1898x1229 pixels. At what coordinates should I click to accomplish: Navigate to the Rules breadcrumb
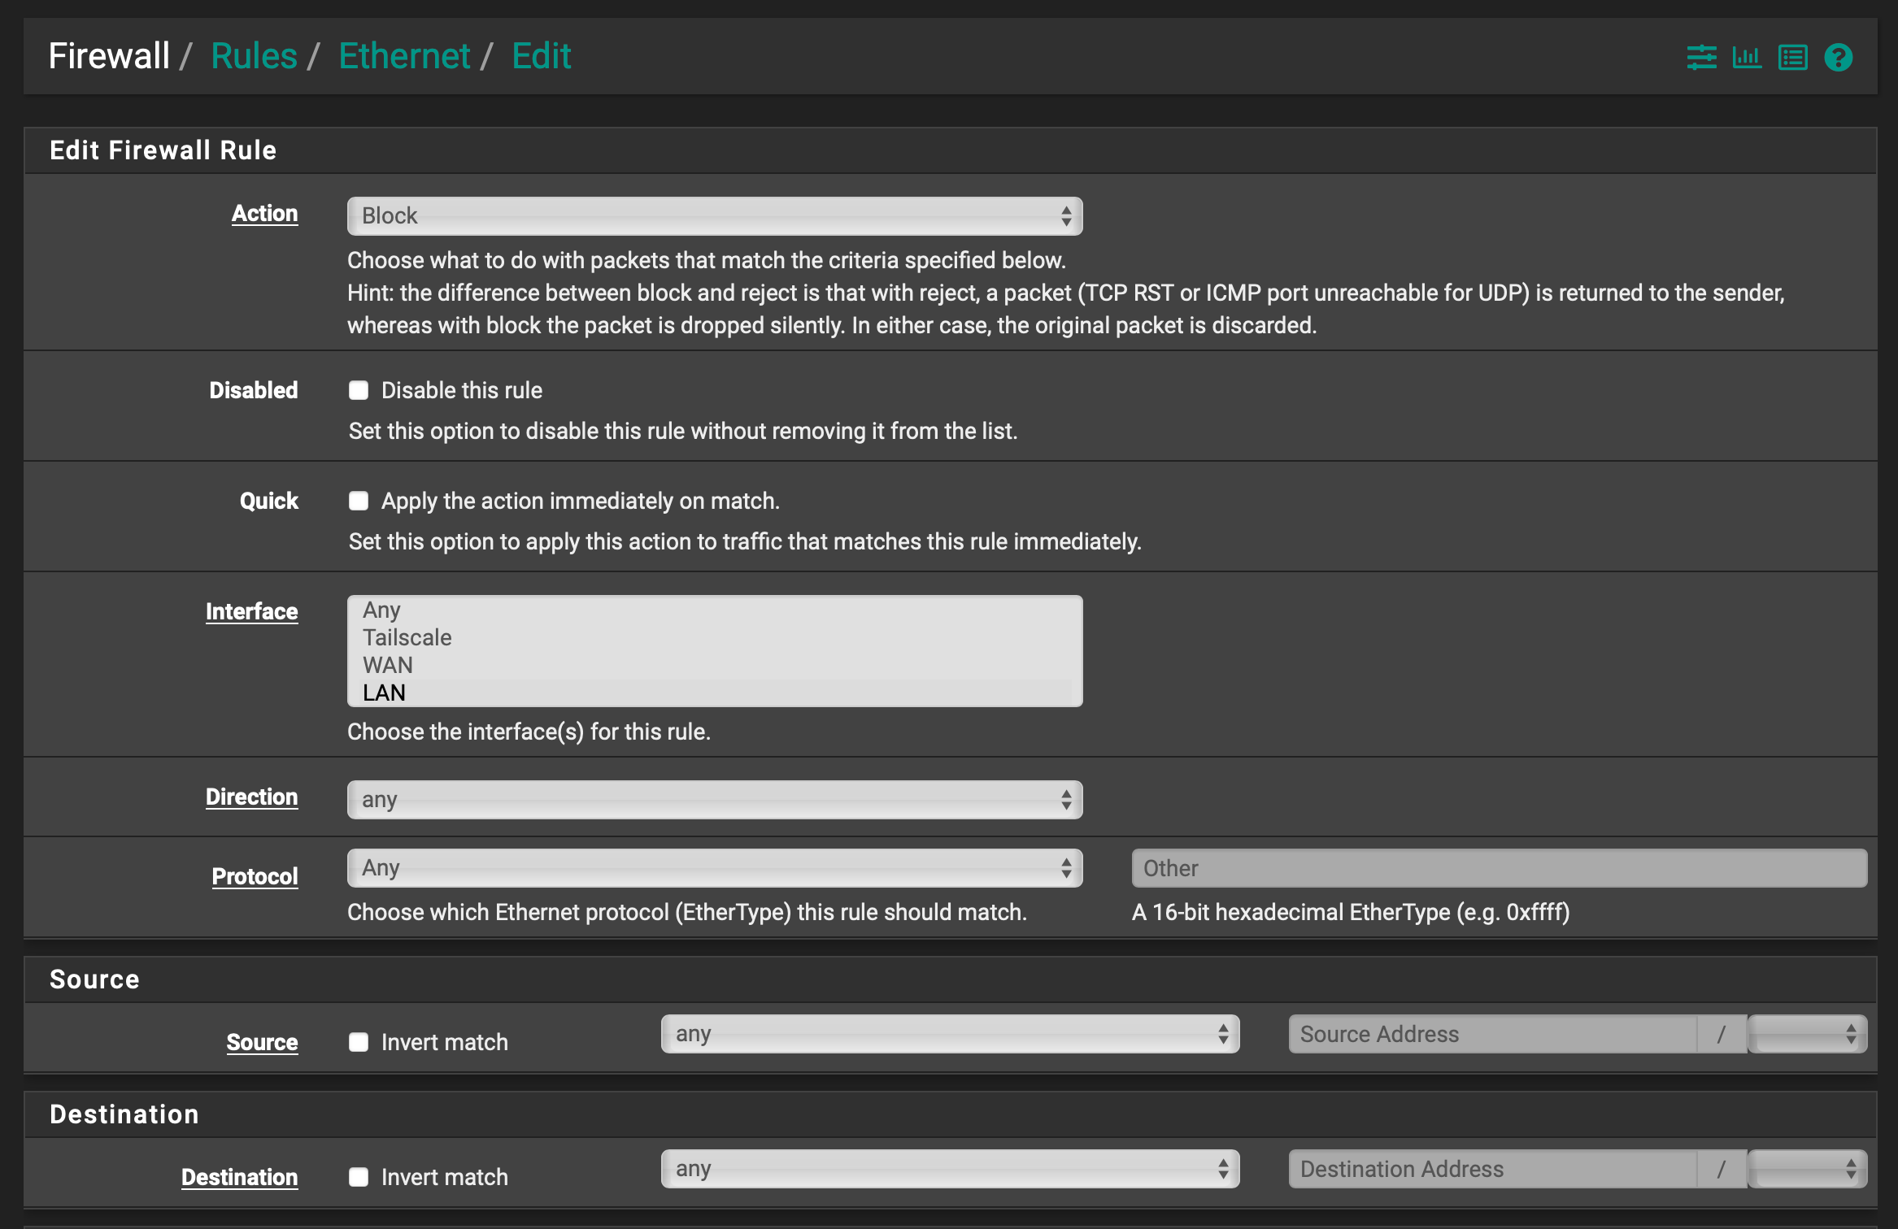pos(253,55)
